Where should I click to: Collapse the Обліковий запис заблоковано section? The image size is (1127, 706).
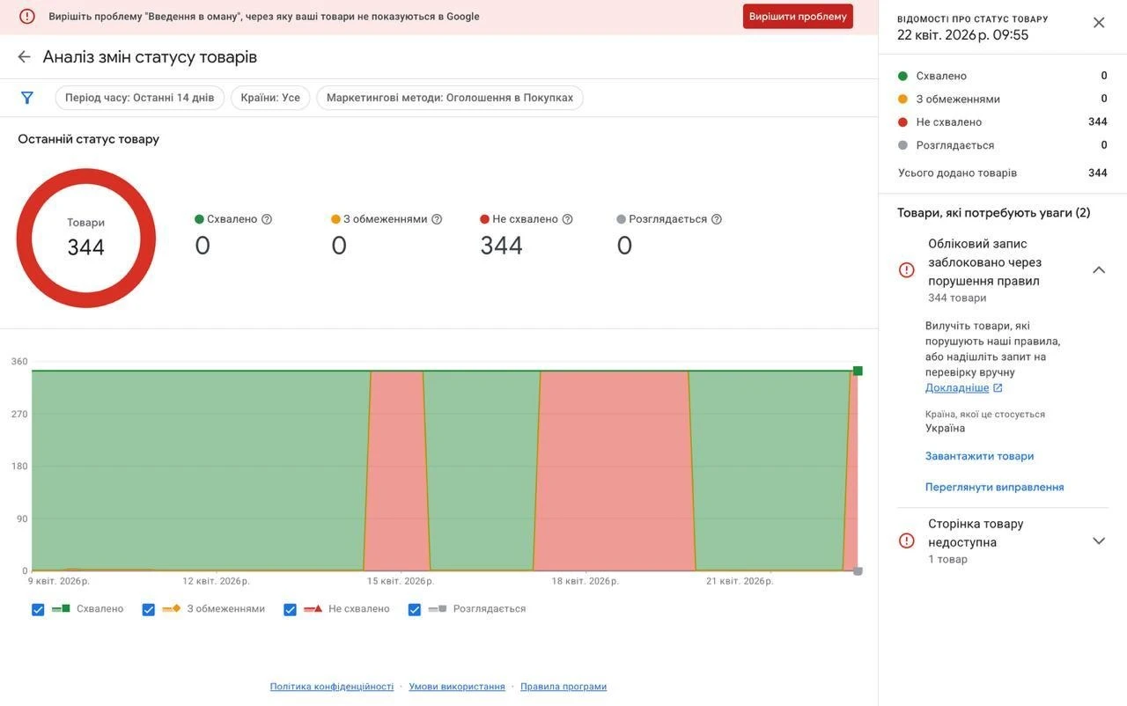(x=1099, y=270)
